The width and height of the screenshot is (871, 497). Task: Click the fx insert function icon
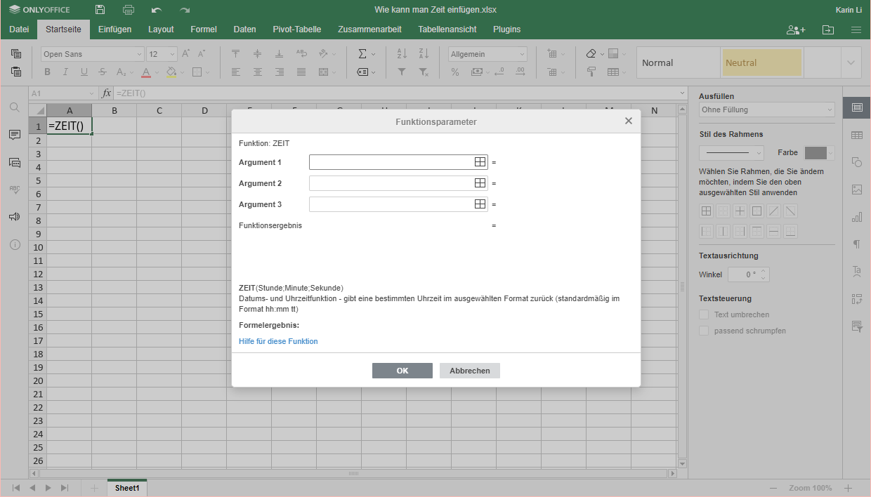coord(107,93)
